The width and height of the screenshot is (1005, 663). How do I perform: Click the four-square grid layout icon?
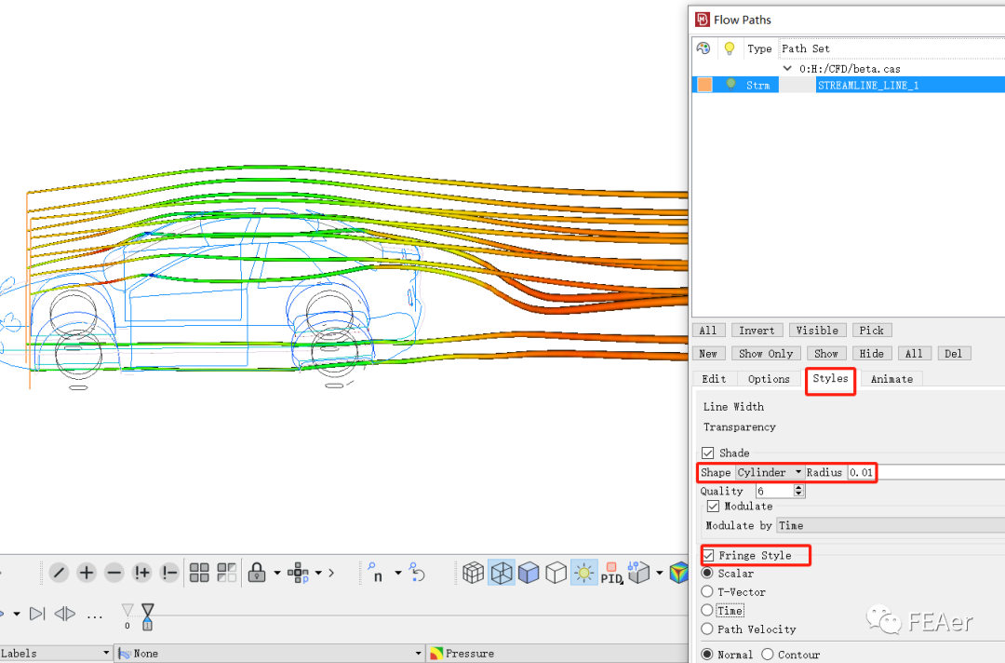click(199, 573)
